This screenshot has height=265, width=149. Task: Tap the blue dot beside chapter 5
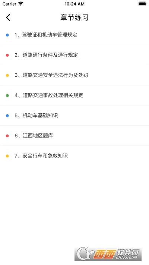point(7,116)
